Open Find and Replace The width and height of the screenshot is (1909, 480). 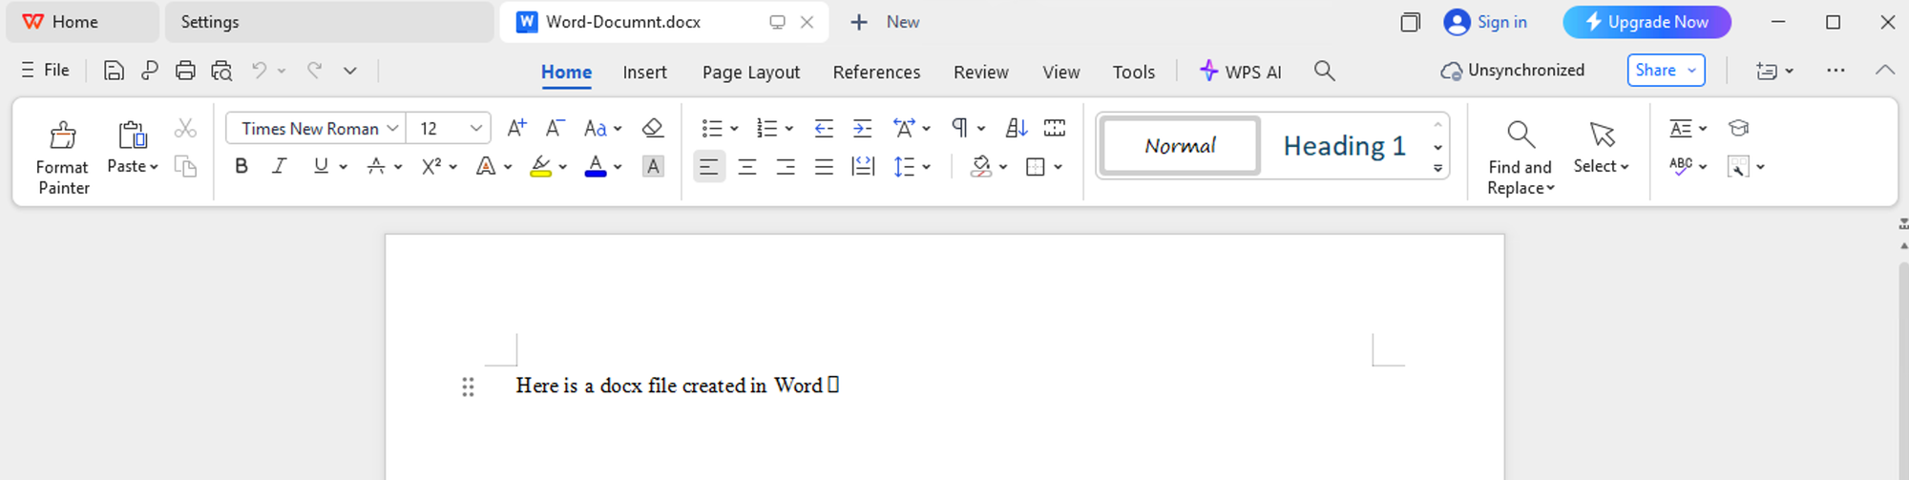pyautogui.click(x=1520, y=157)
